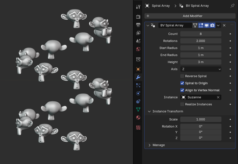The image size is (238, 164).
Task: Expand the Manage section
Action: (149, 145)
